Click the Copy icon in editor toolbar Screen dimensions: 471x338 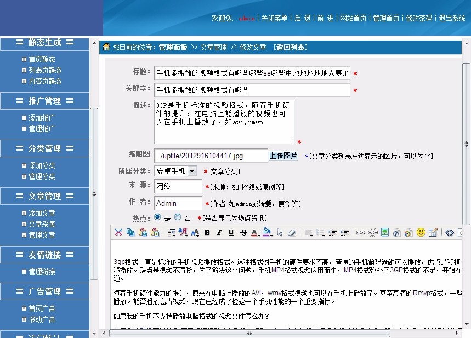click(130, 232)
